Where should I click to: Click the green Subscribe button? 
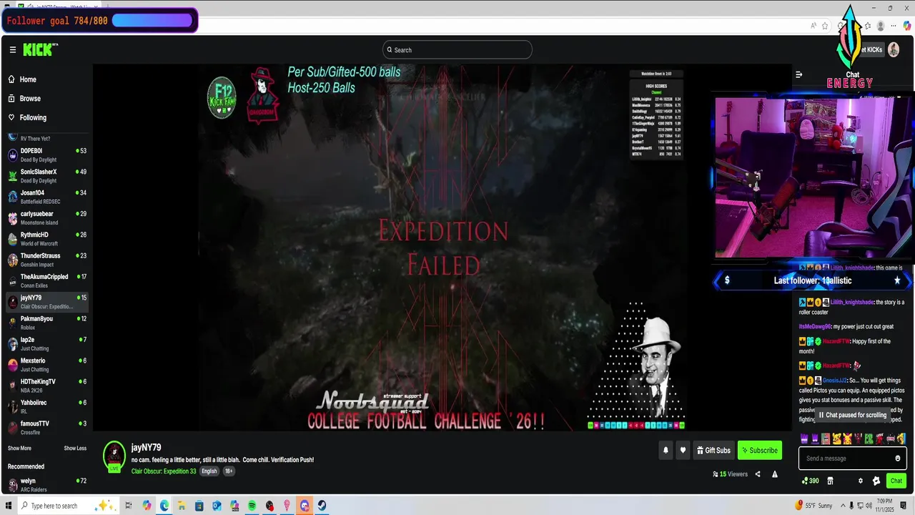pos(759,451)
